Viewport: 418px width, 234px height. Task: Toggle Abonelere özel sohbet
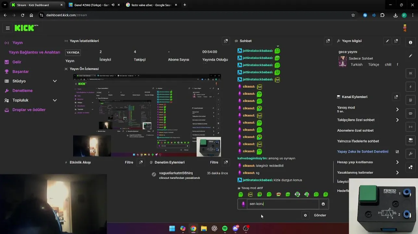[x=355, y=130]
